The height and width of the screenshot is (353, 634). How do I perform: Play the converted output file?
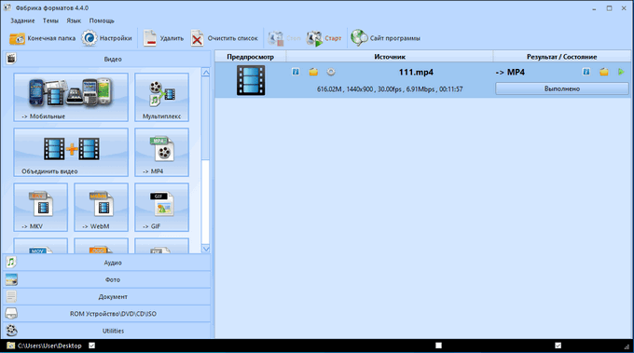coord(621,72)
